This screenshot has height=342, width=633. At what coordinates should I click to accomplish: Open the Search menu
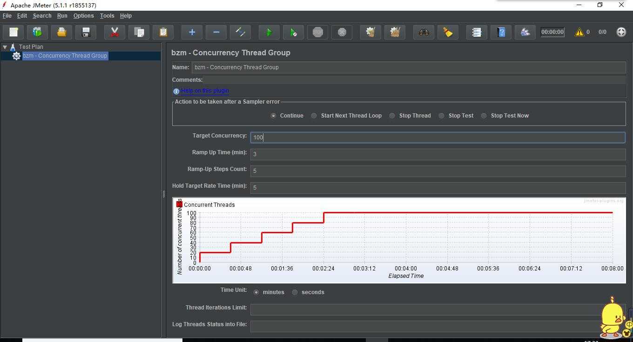pyautogui.click(x=42, y=16)
